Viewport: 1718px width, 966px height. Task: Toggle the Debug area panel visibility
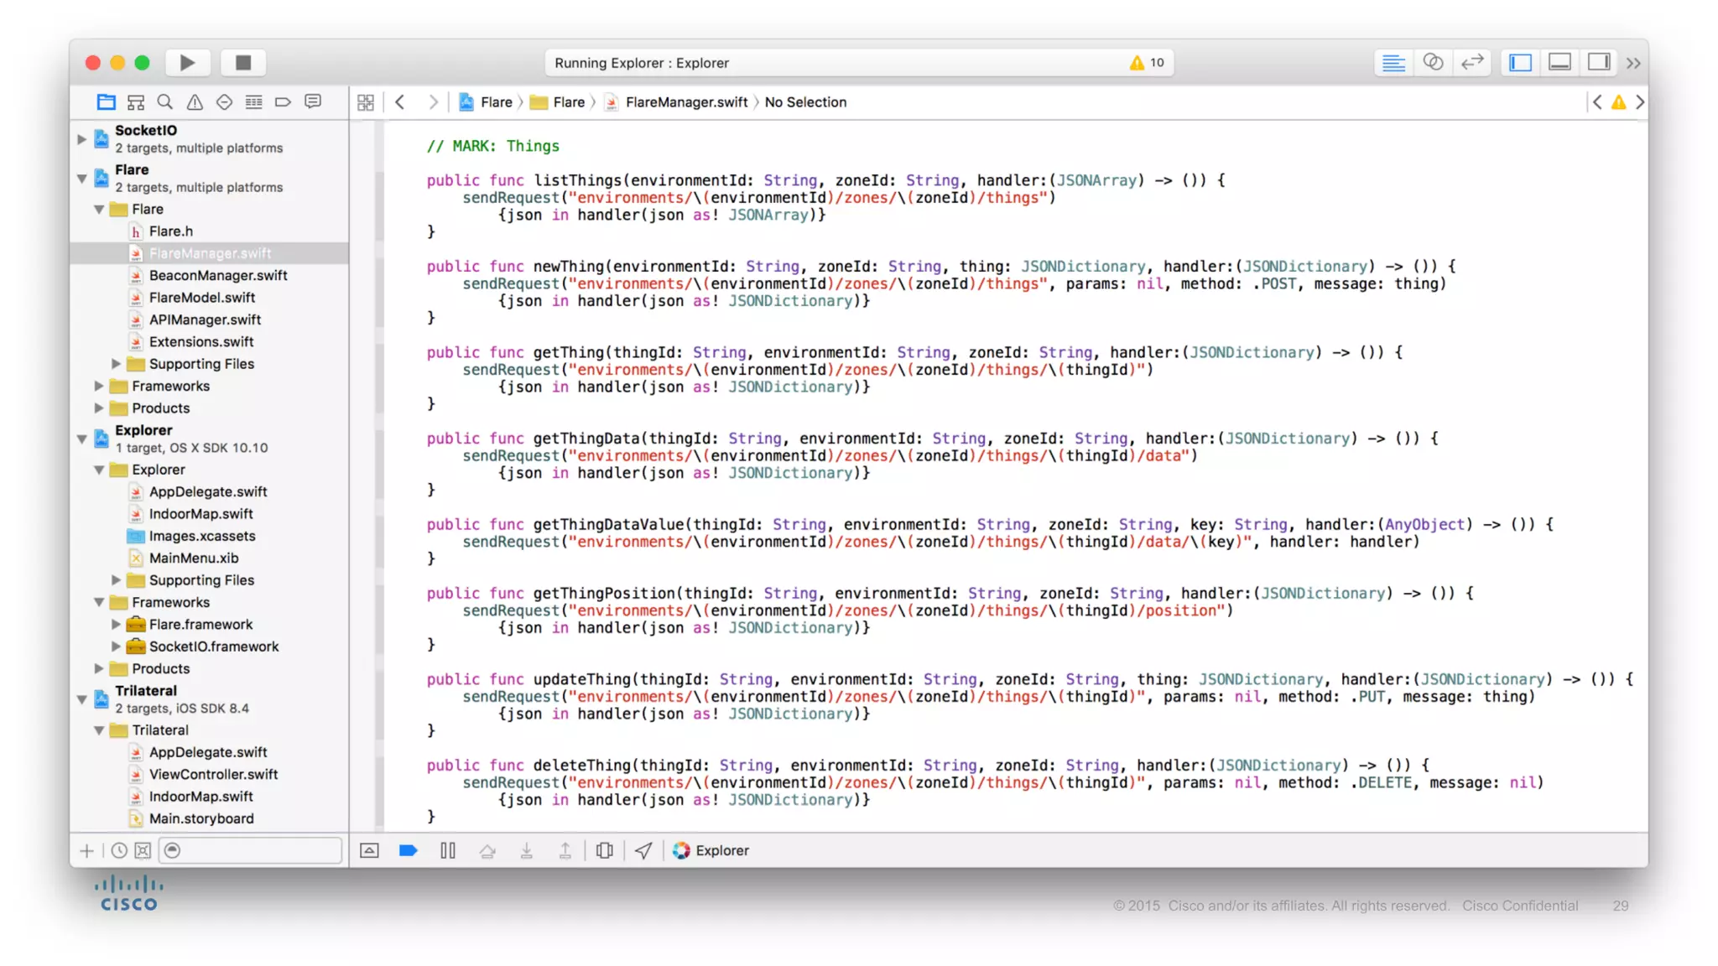1559,62
